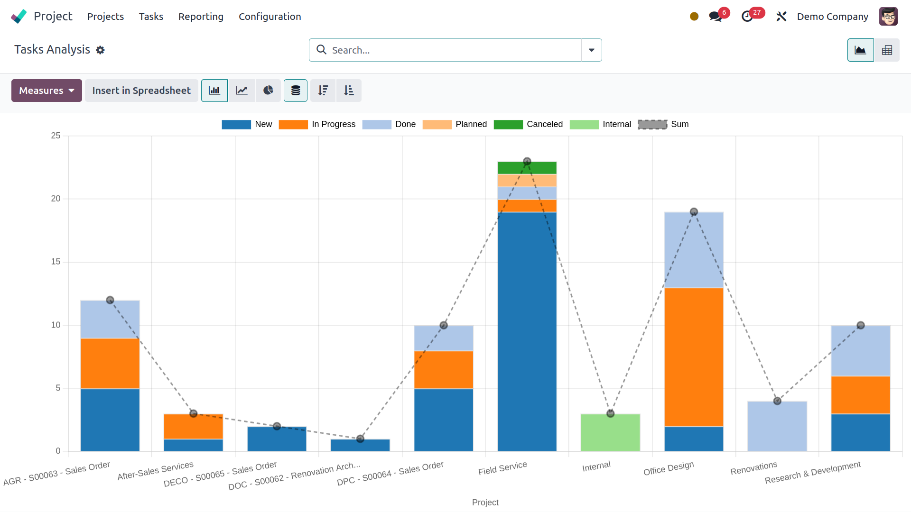Switch to bar chart mode
The height and width of the screenshot is (512, 911).
pos(214,91)
